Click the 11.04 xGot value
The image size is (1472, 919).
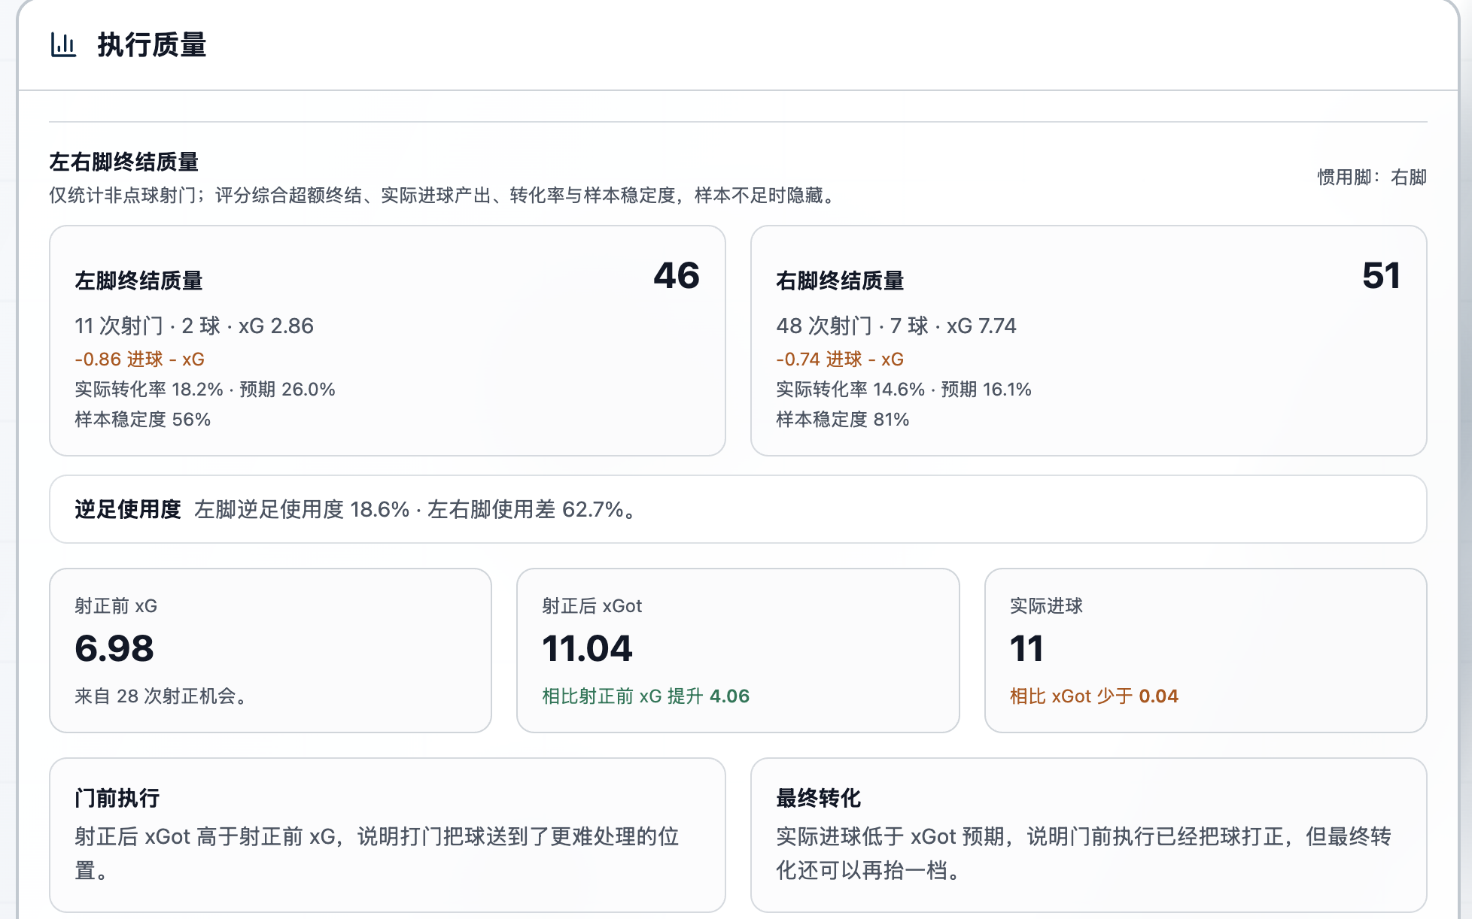pos(587,648)
